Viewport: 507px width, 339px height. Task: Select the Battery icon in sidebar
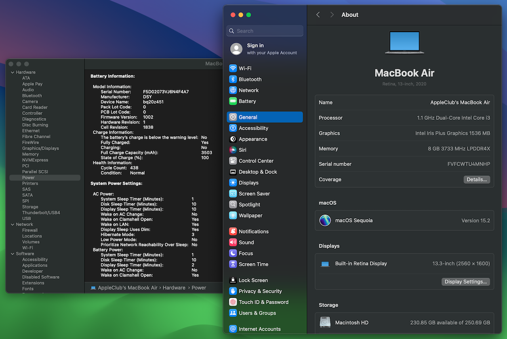coord(233,101)
